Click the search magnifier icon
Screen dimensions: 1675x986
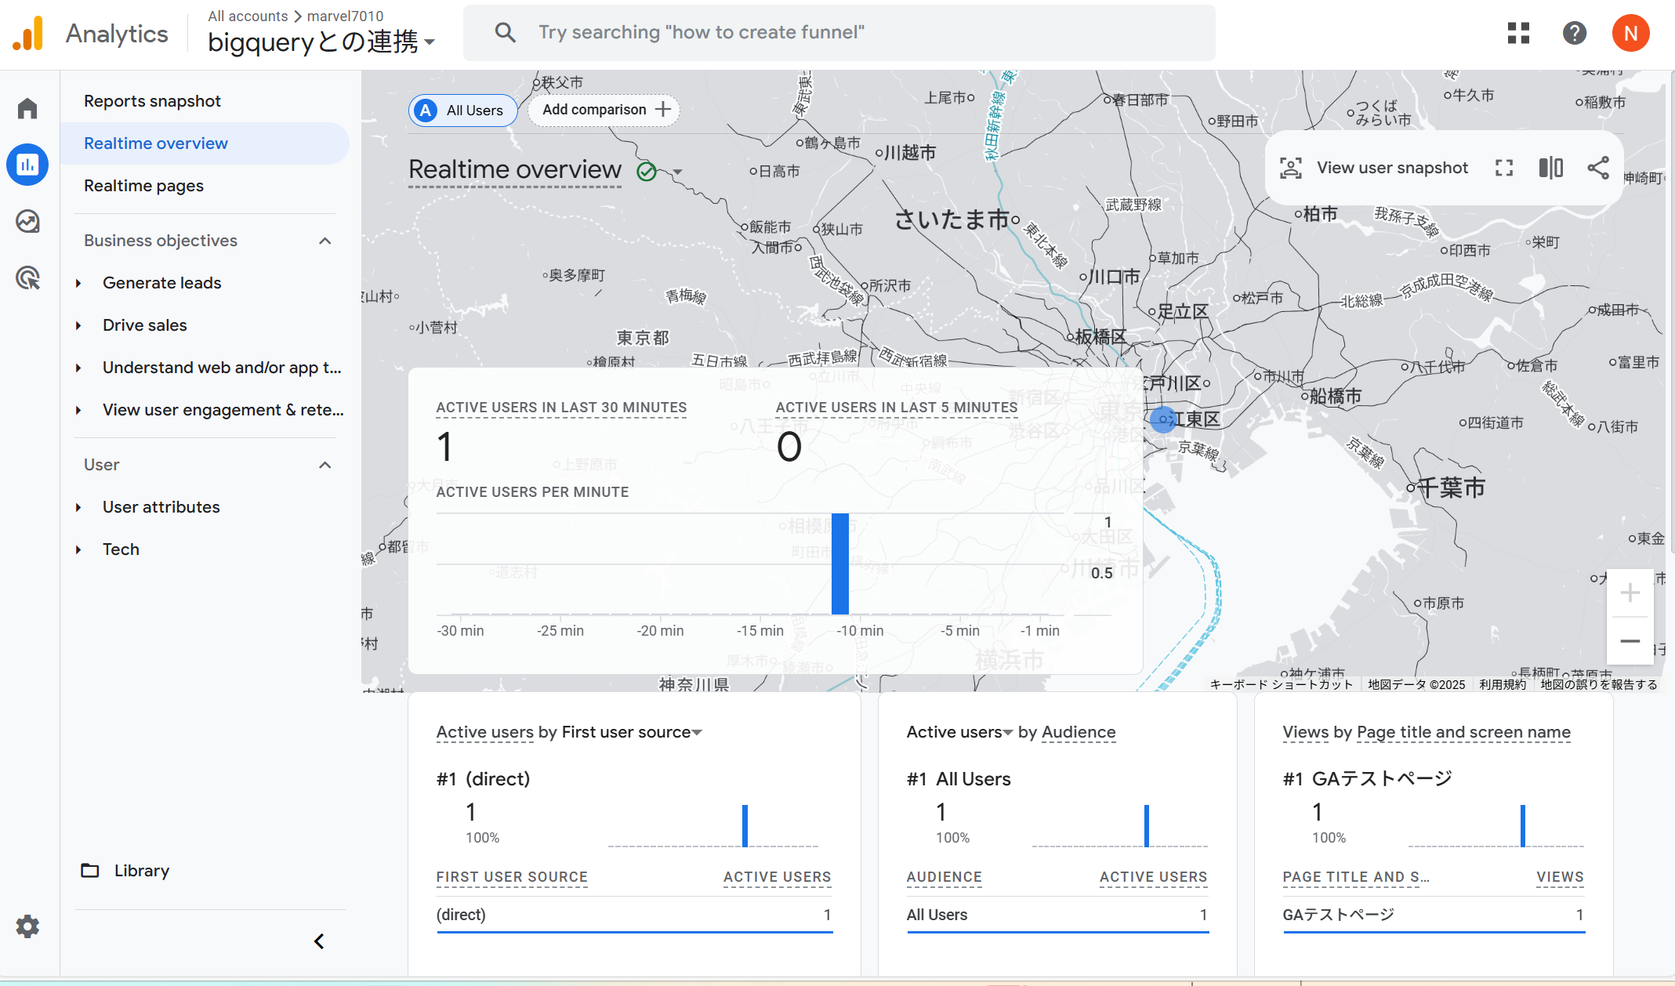506,32
